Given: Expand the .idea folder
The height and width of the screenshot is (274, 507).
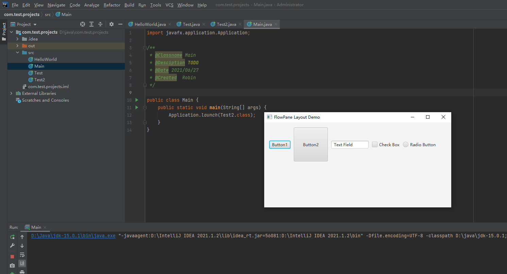Looking at the screenshot, I should click(x=17, y=39).
